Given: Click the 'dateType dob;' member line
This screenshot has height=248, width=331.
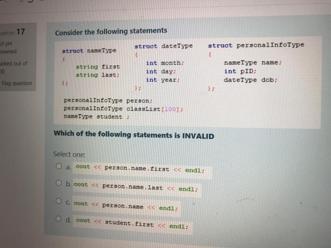Looking at the screenshot, I should pyautogui.click(x=250, y=80).
